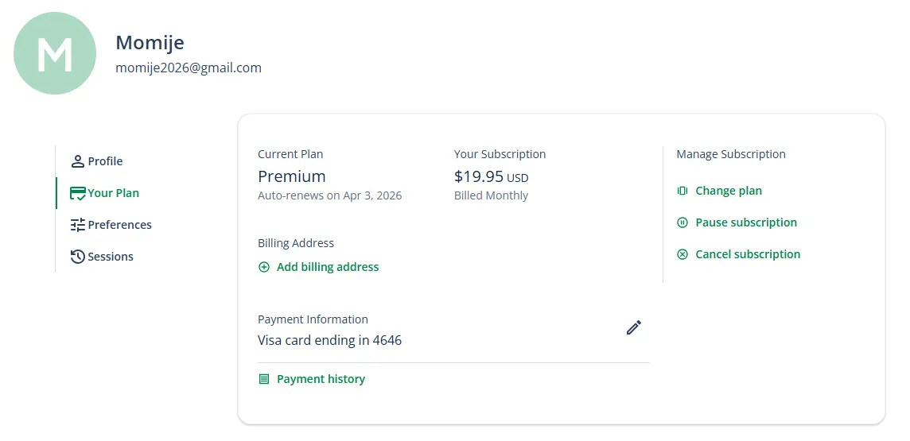Click the pencil edit payment icon
The width and height of the screenshot is (910, 441).
[x=634, y=327]
